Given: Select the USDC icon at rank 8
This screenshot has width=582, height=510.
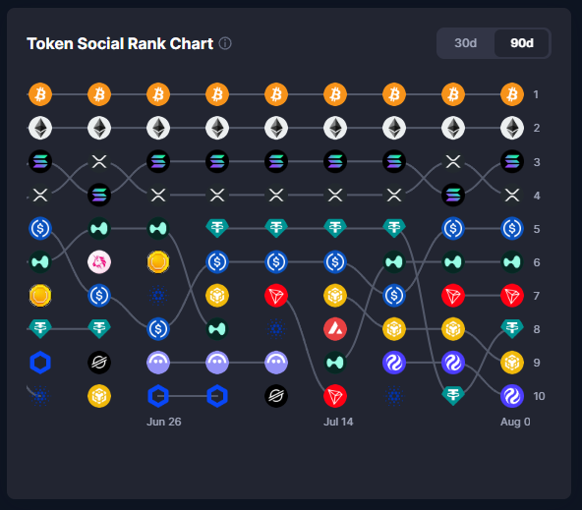Looking at the screenshot, I should 158,328.
